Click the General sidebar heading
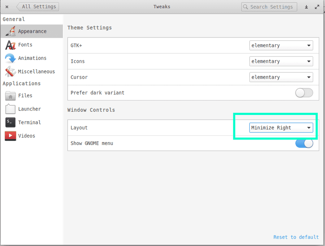The height and width of the screenshot is (246, 325). [14, 19]
